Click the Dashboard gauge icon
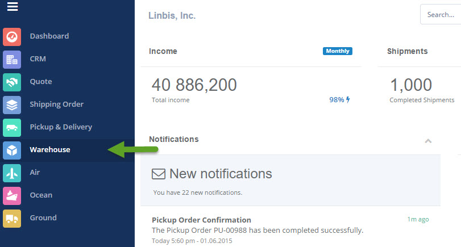Screen dimensions: 461x247 point(12,37)
